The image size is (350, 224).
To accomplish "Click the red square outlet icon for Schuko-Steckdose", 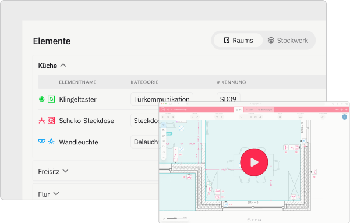I will pyautogui.click(x=51, y=121).
